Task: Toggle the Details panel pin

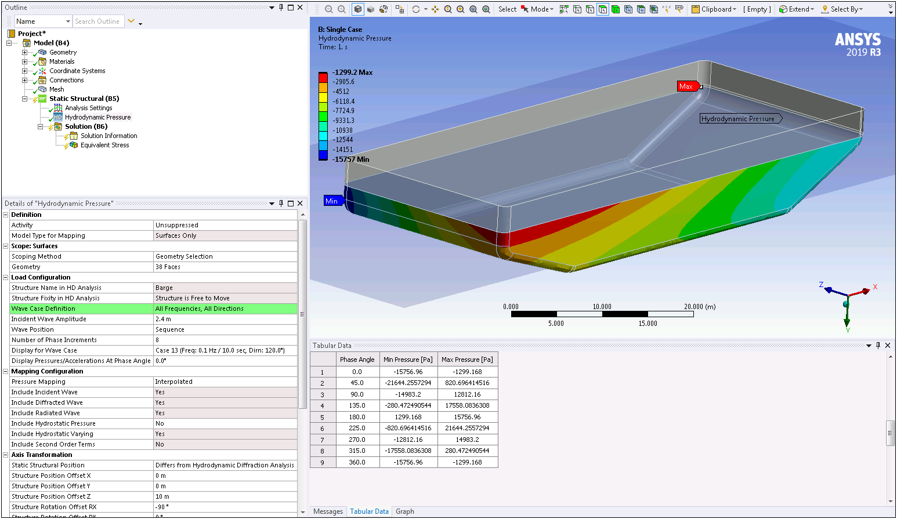Action: [281, 203]
